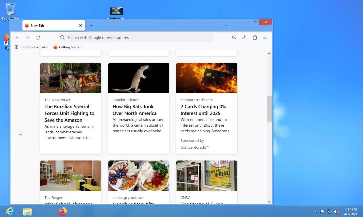This screenshot has height=217, width=363.
Task: Click the vertical scrollbar thumb
Action: click(269, 109)
